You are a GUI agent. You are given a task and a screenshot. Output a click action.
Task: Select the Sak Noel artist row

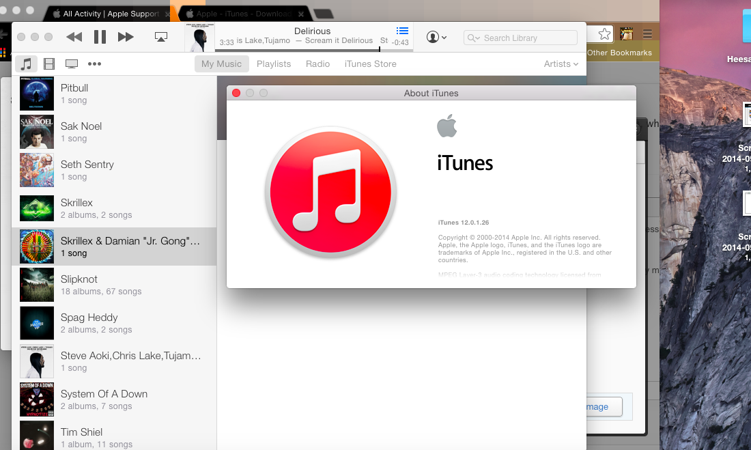click(x=114, y=132)
